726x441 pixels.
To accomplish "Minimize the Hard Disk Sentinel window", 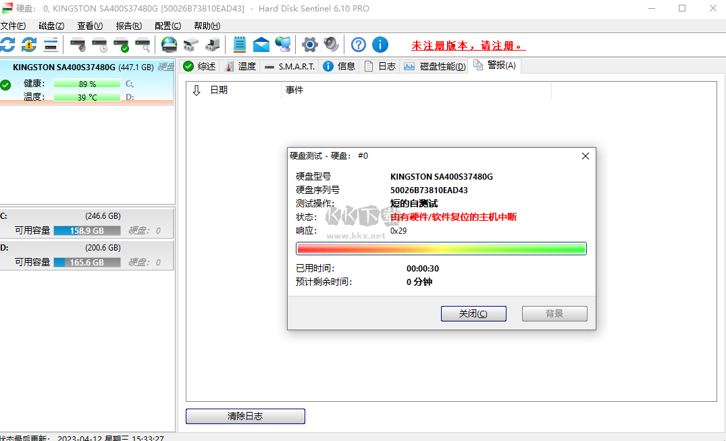I will pyautogui.click(x=652, y=8).
